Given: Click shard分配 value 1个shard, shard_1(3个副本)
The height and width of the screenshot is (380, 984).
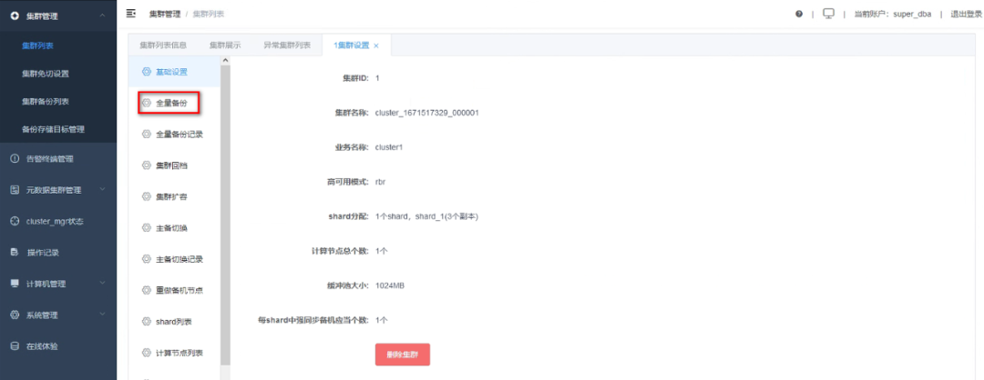Looking at the screenshot, I should [x=427, y=216].
